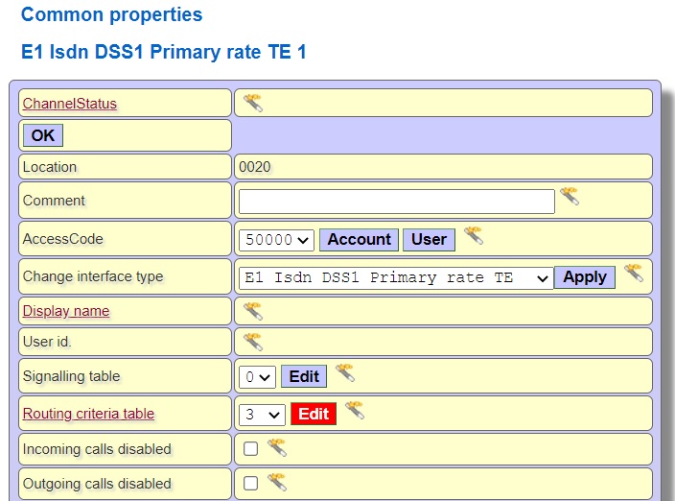675x501 pixels.
Task: Click the red Edit button for routing criteria
Action: tap(314, 414)
